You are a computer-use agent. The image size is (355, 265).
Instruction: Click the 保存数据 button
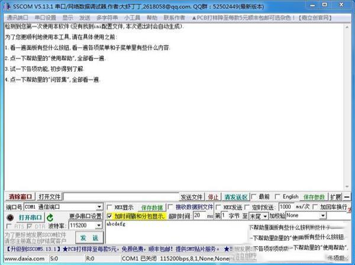[151, 208]
